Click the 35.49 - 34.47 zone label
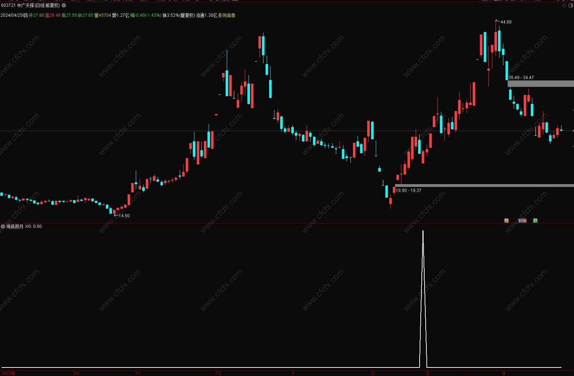574x376 pixels. [521, 78]
